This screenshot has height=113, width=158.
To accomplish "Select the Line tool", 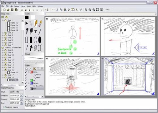I will tap(40, 32).
